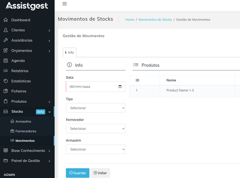Viewport: 240px width, 178px height.
Task: Click the Armazéns house icon
Action: coord(12,121)
